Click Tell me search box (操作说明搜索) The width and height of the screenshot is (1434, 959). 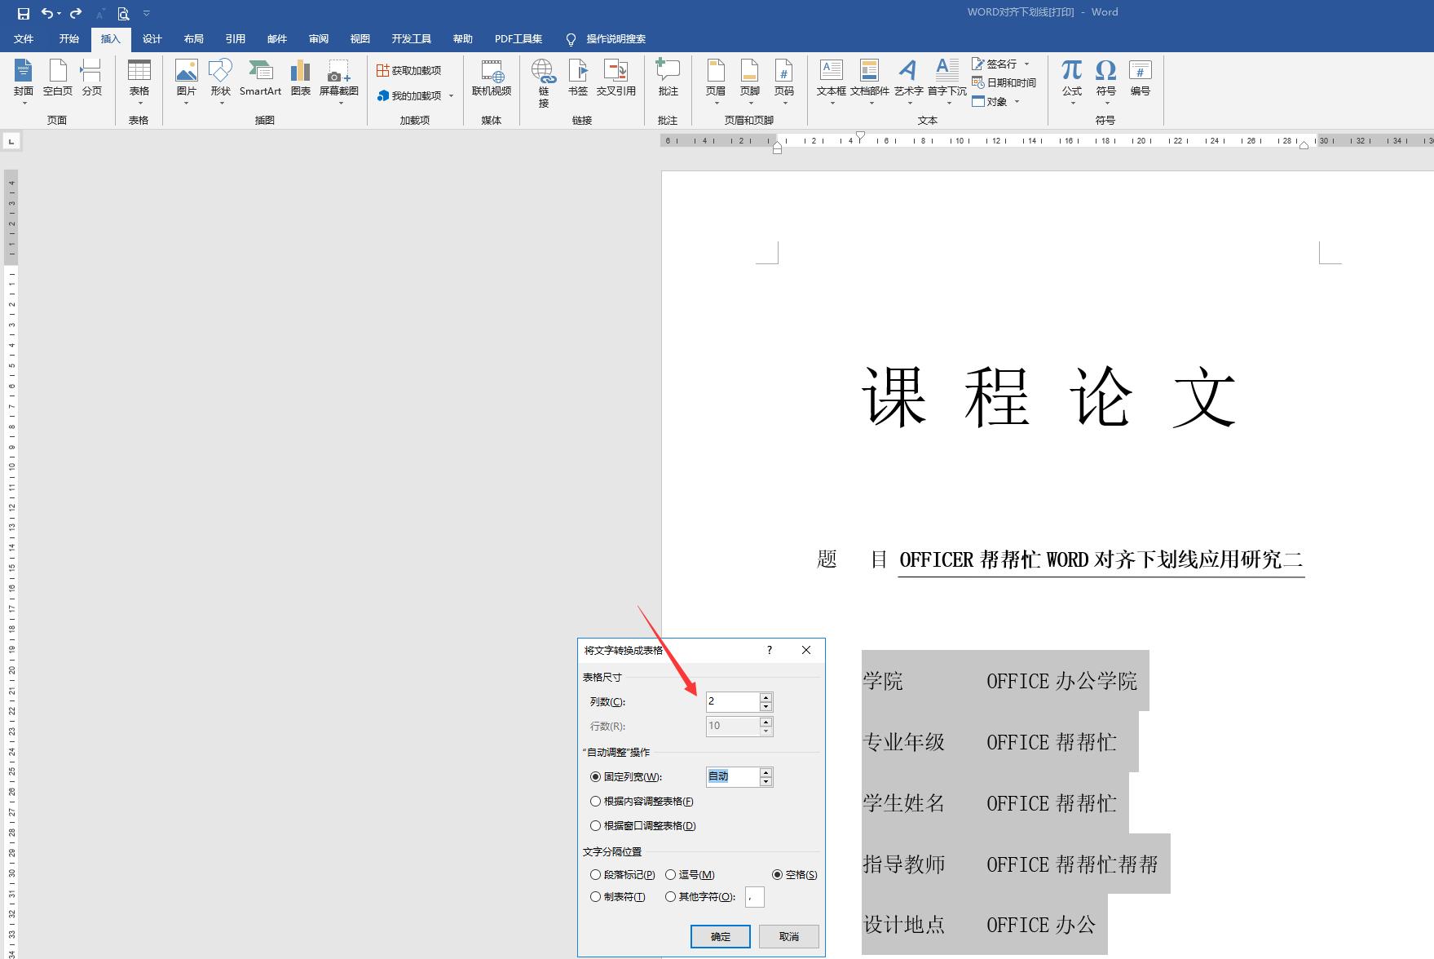click(607, 38)
